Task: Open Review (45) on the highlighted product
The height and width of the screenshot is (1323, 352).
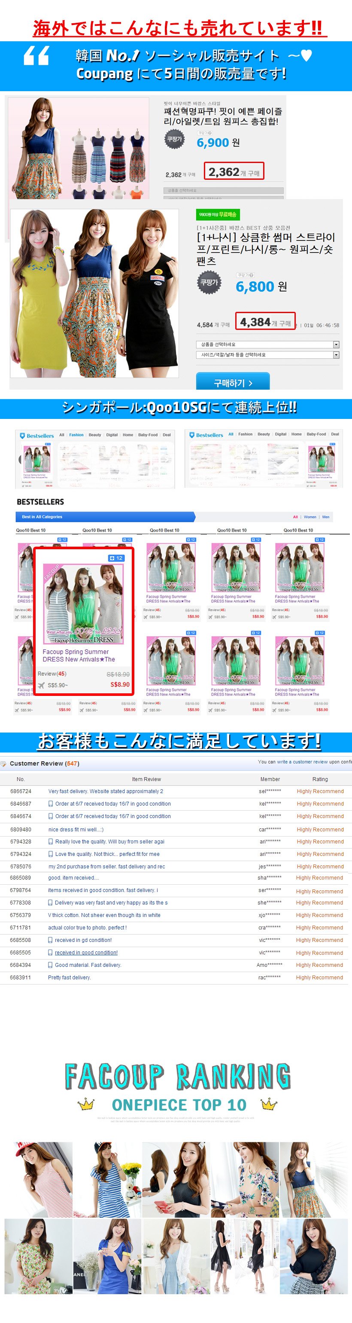Action: pyautogui.click(x=52, y=674)
